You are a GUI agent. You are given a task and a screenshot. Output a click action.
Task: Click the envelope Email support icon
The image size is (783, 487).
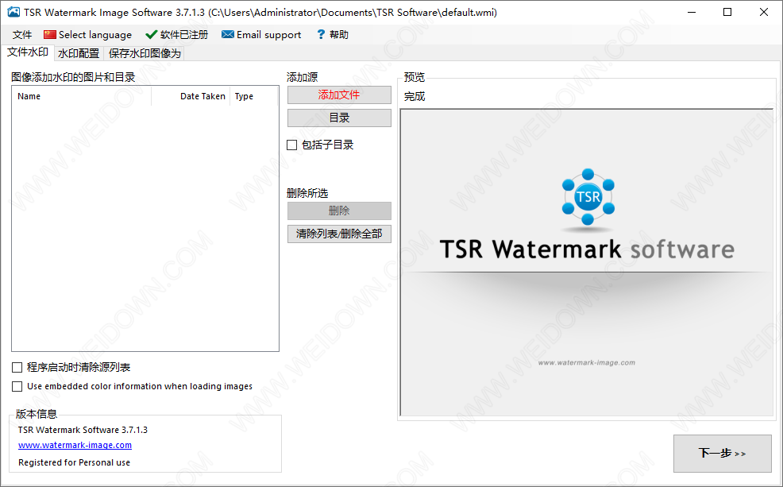pyautogui.click(x=228, y=34)
